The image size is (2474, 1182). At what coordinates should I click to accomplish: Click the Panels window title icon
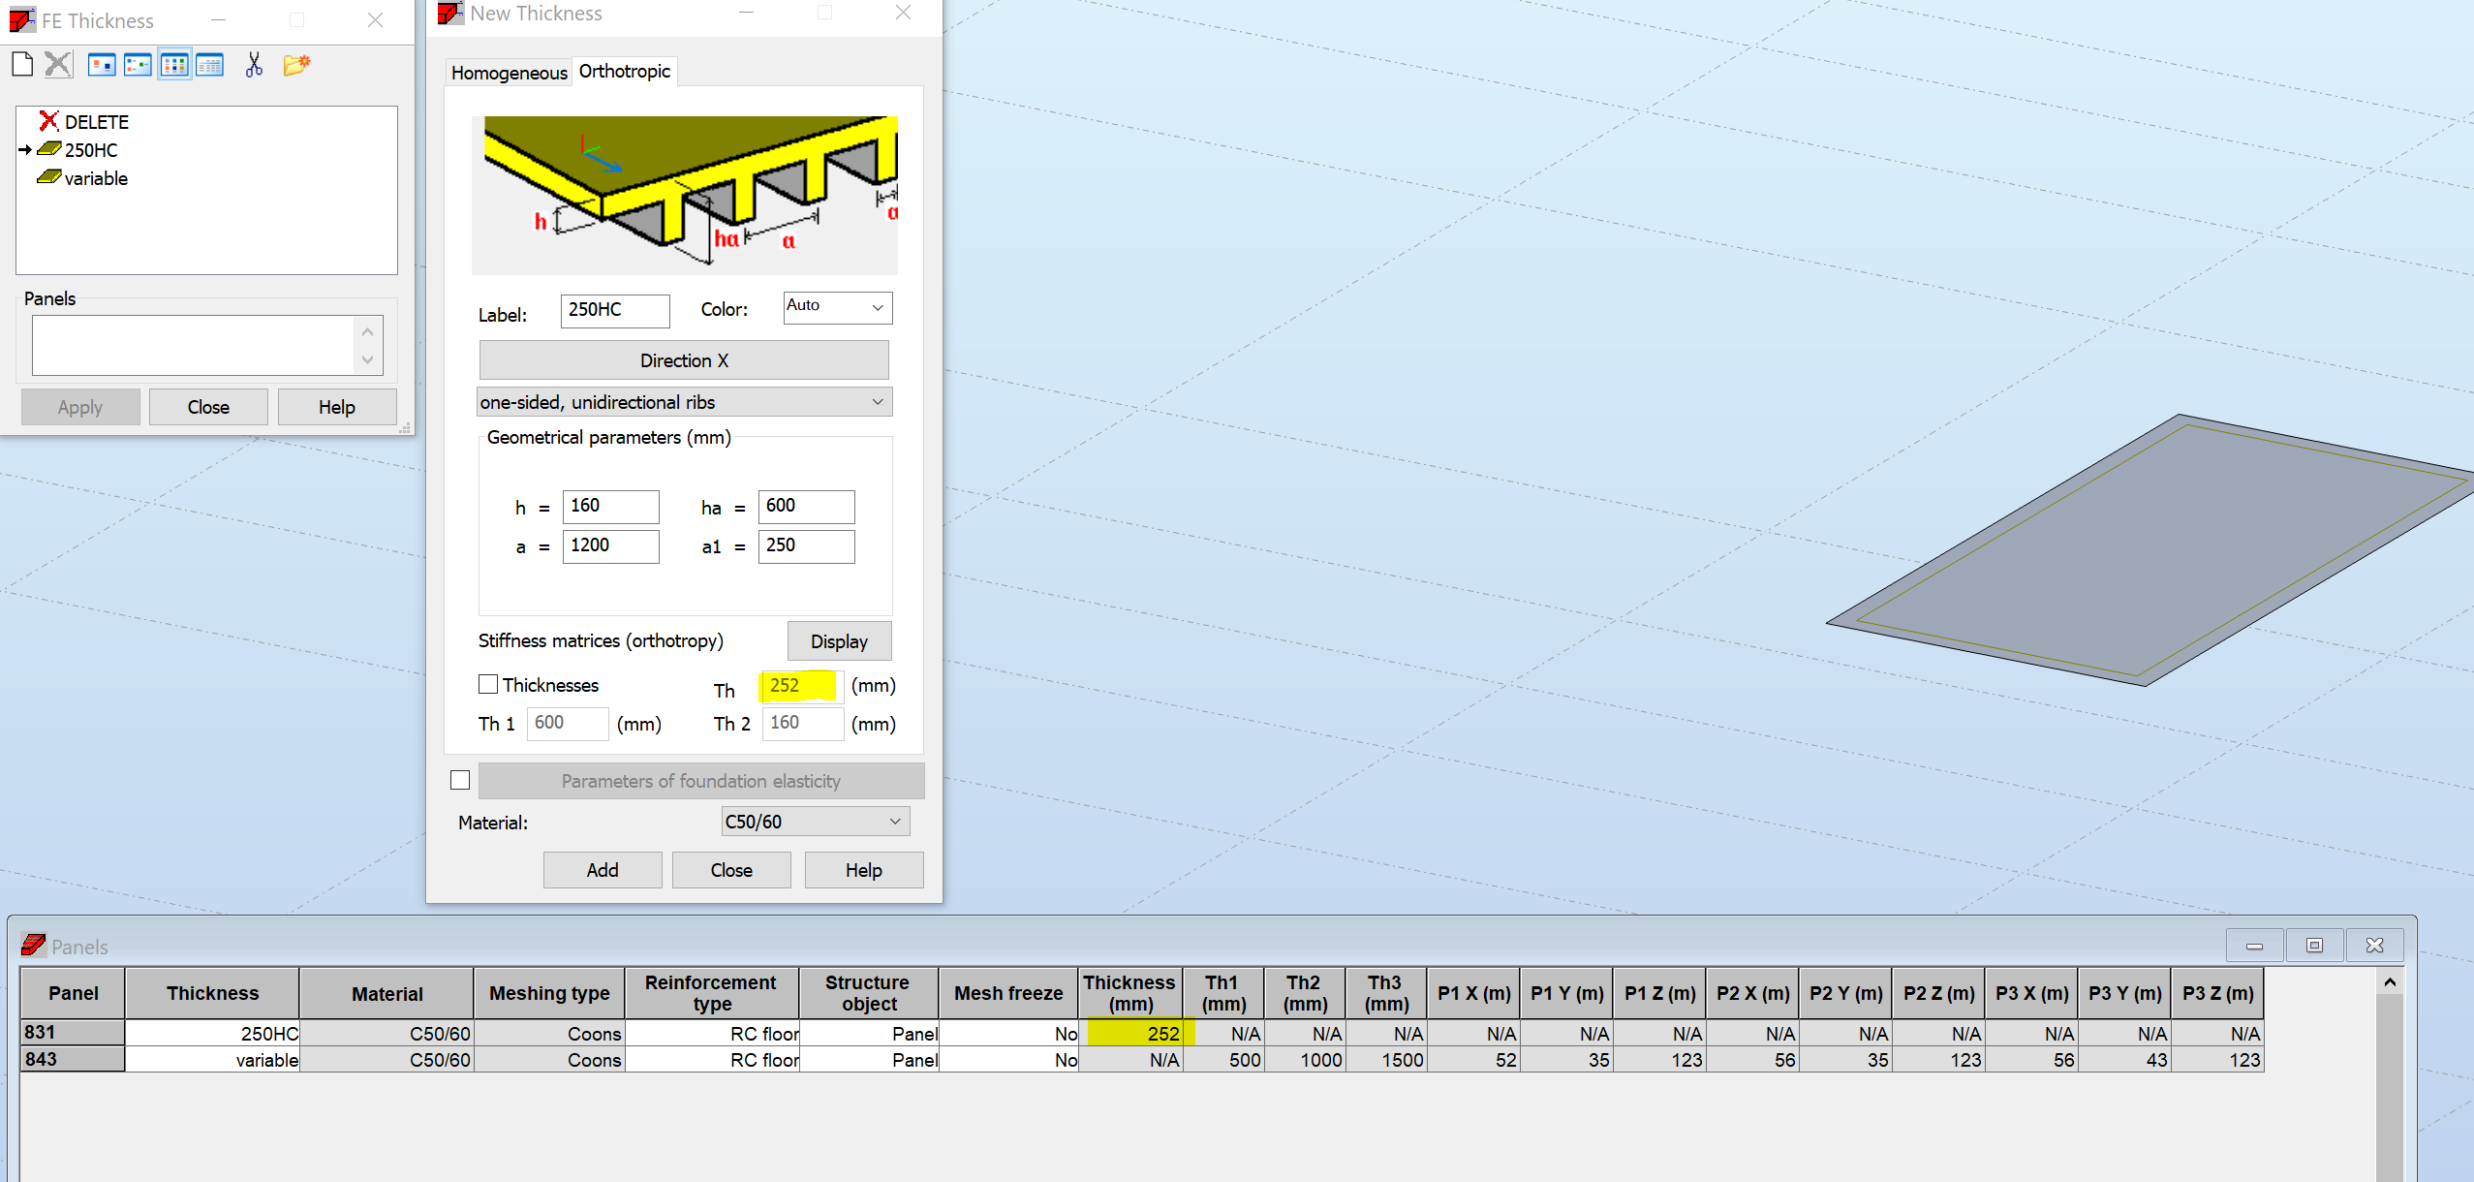[x=33, y=946]
